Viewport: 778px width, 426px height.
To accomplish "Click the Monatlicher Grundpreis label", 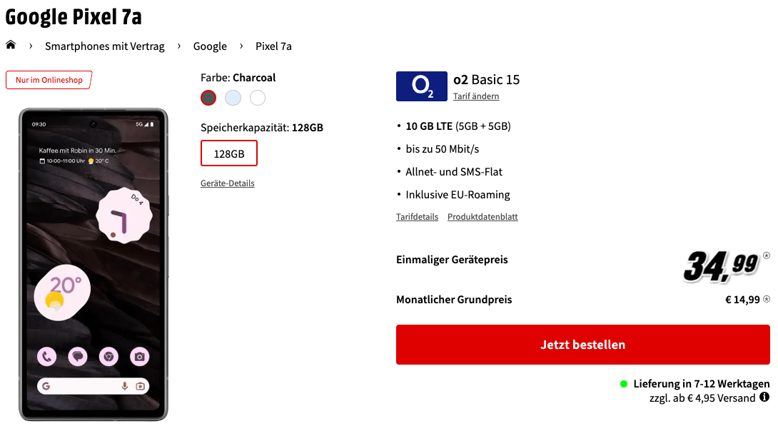I will tap(454, 300).
